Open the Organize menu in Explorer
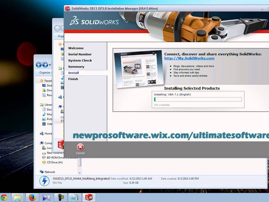This screenshot has width=269, height=202. [45, 73]
